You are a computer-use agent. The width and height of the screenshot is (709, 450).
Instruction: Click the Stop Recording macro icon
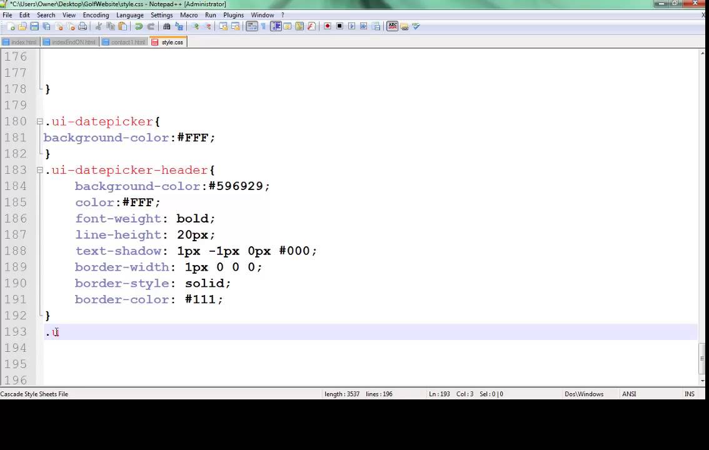[x=339, y=27]
